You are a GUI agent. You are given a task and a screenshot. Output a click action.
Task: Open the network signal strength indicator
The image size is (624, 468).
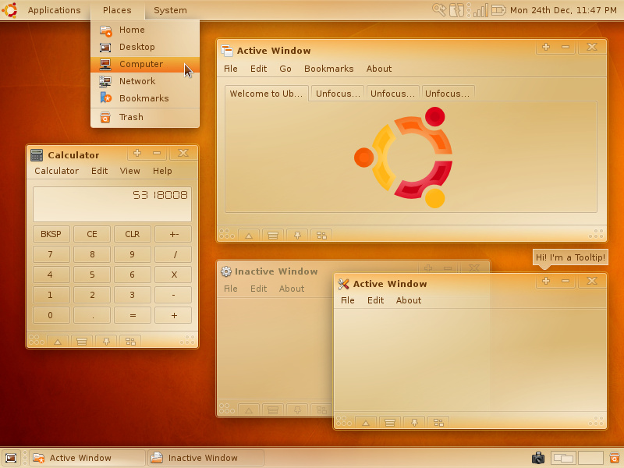click(x=480, y=10)
